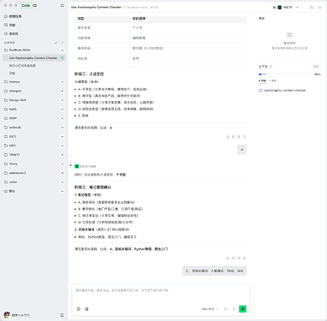Toggle the layout icon beside Code
This screenshot has width=327, height=321.
[34, 5]
